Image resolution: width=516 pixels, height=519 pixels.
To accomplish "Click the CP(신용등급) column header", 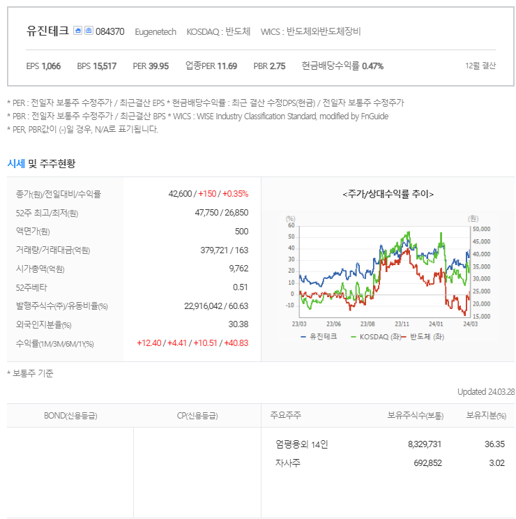I will coord(197,416).
